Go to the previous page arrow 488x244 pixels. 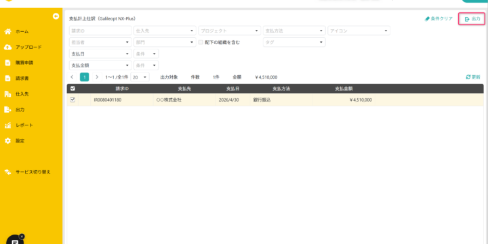(72, 77)
